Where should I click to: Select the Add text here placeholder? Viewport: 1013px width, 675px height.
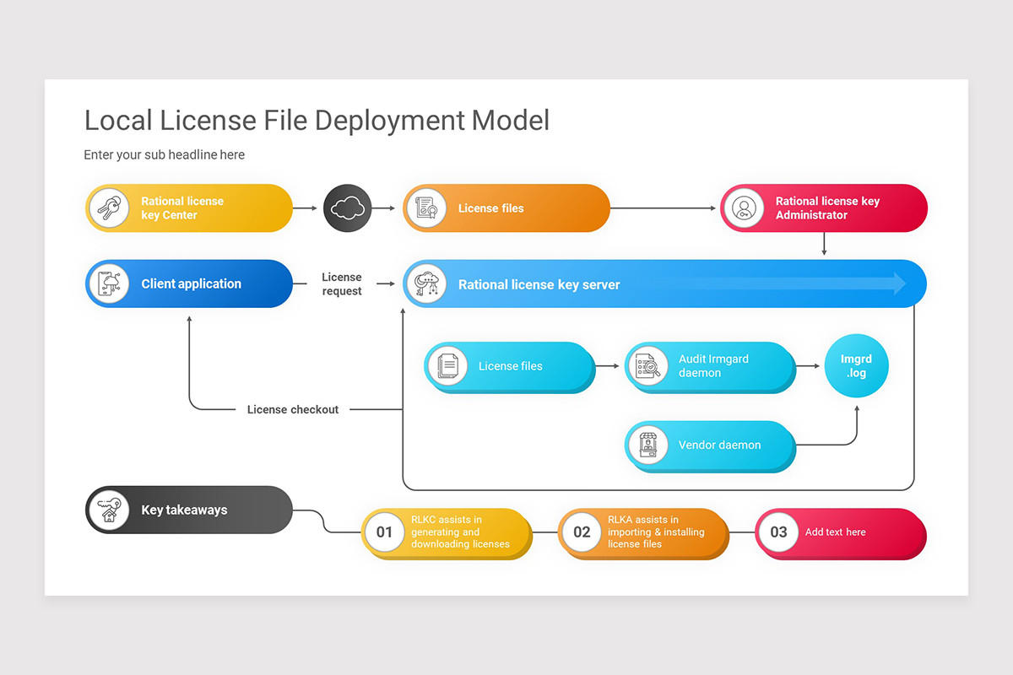coord(836,532)
